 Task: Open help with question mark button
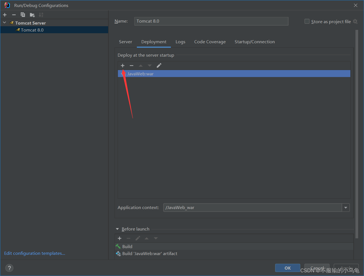9,268
